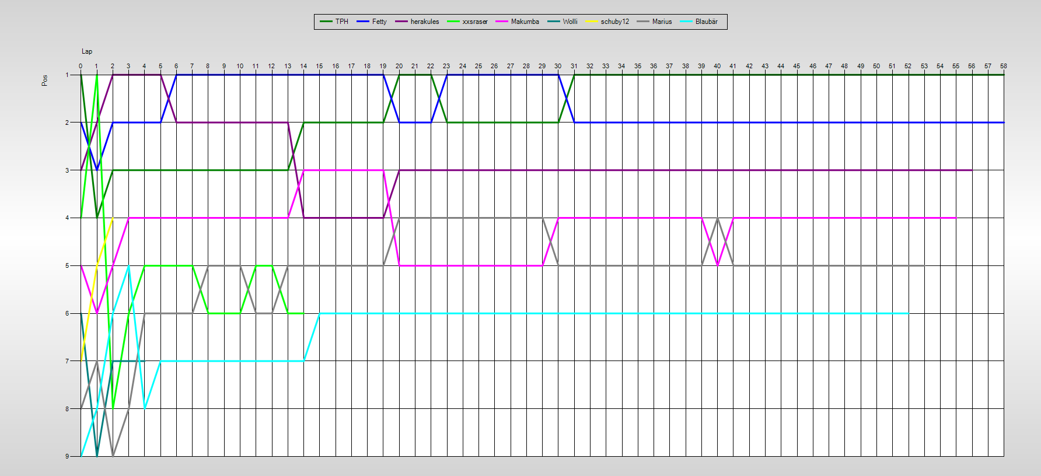Image resolution: width=1041 pixels, height=476 pixels.
Task: Click position label 9 on the axis
Action: 68,456
